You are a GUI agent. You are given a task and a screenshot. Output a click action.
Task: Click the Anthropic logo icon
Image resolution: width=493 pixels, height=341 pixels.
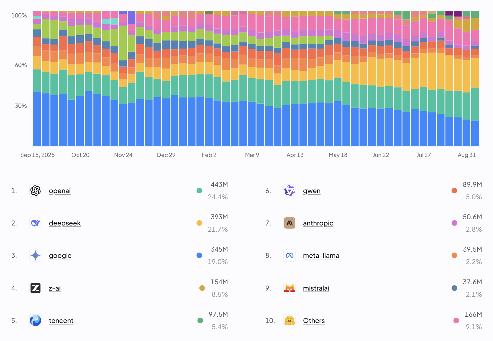[x=290, y=223]
